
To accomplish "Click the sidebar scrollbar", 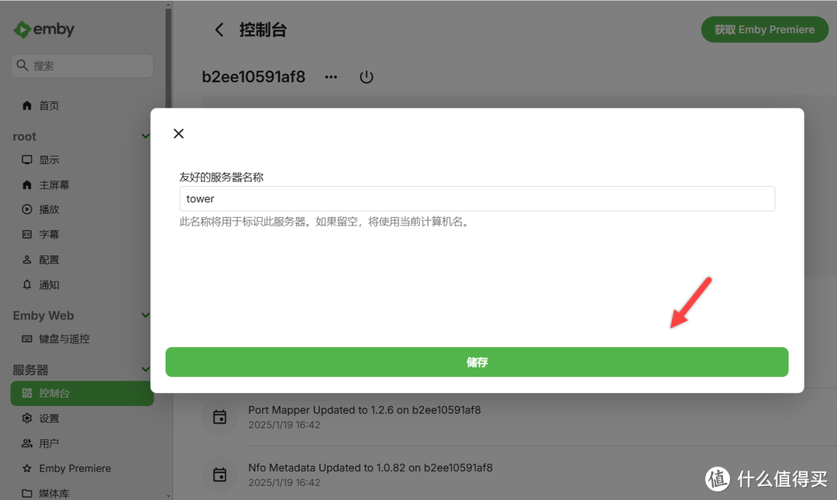I will click(169, 59).
